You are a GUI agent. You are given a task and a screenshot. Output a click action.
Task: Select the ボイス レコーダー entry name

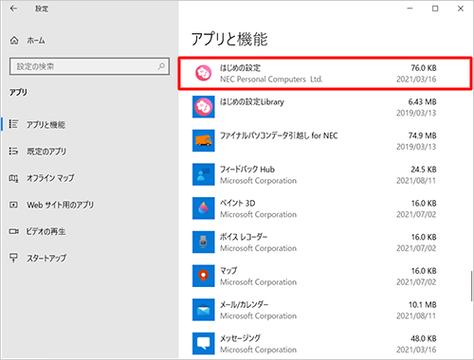point(244,237)
